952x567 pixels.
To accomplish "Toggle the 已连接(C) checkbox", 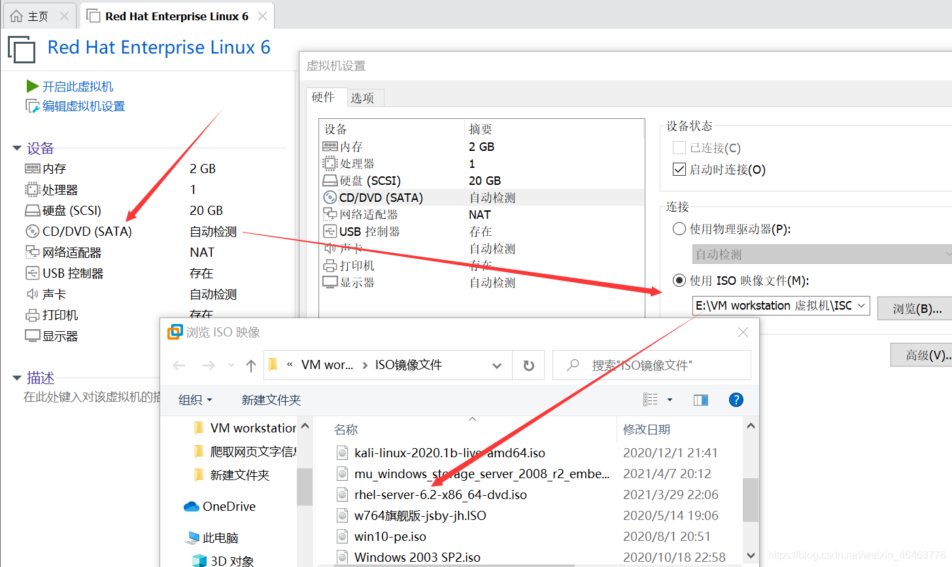I will [679, 148].
